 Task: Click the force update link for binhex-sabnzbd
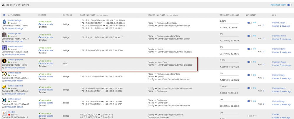click(47, 90)
